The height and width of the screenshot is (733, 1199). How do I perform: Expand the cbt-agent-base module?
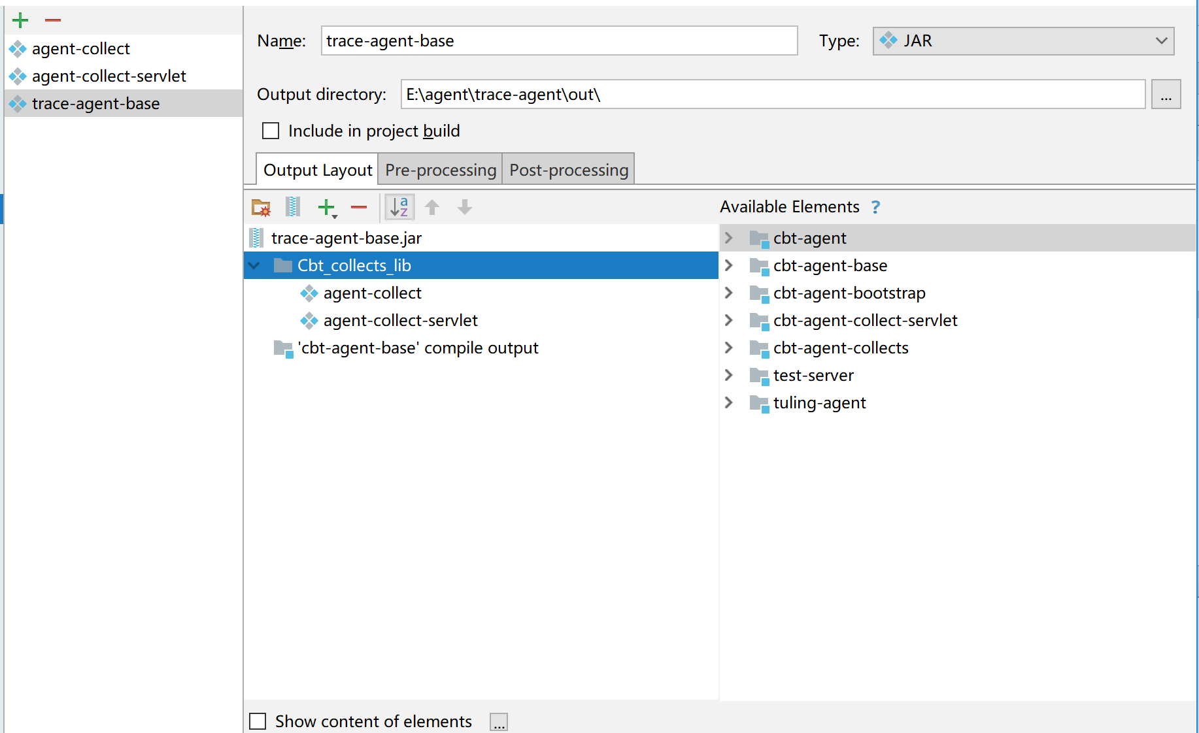tap(729, 265)
